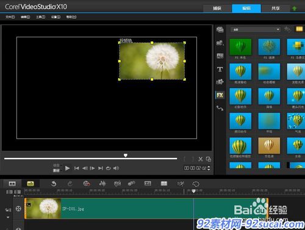Jump to the start with Home button
This screenshot has height=230, width=305.
(76, 168)
